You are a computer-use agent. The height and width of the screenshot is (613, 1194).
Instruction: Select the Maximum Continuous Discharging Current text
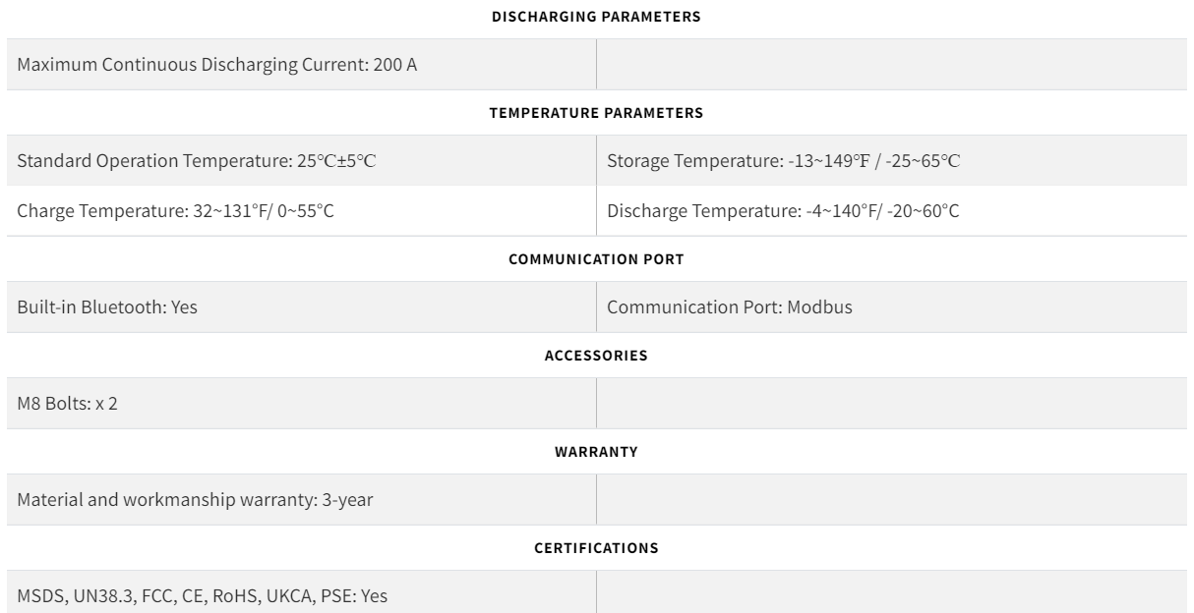click(217, 65)
